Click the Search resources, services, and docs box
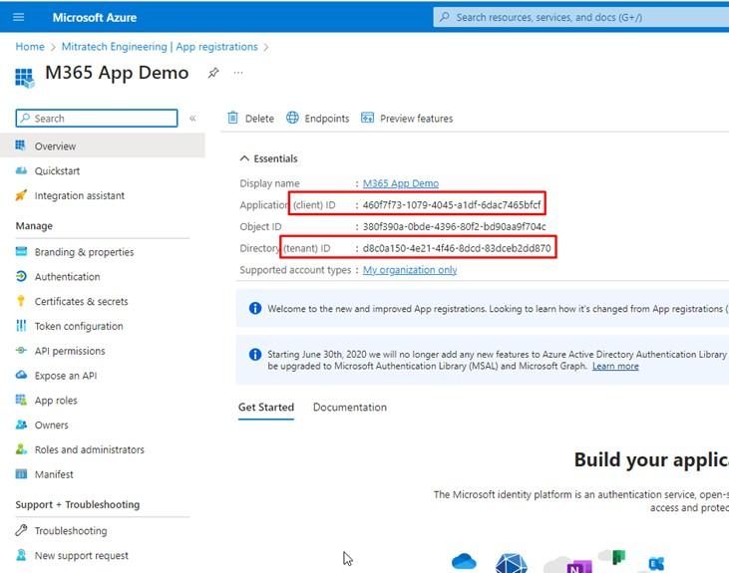Viewport: 729px width, 573px height. [581, 17]
